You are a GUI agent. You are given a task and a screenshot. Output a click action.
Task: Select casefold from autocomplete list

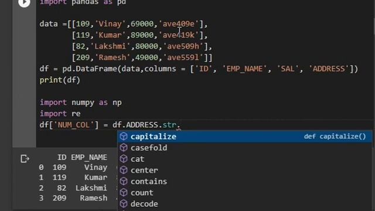click(x=245, y=148)
